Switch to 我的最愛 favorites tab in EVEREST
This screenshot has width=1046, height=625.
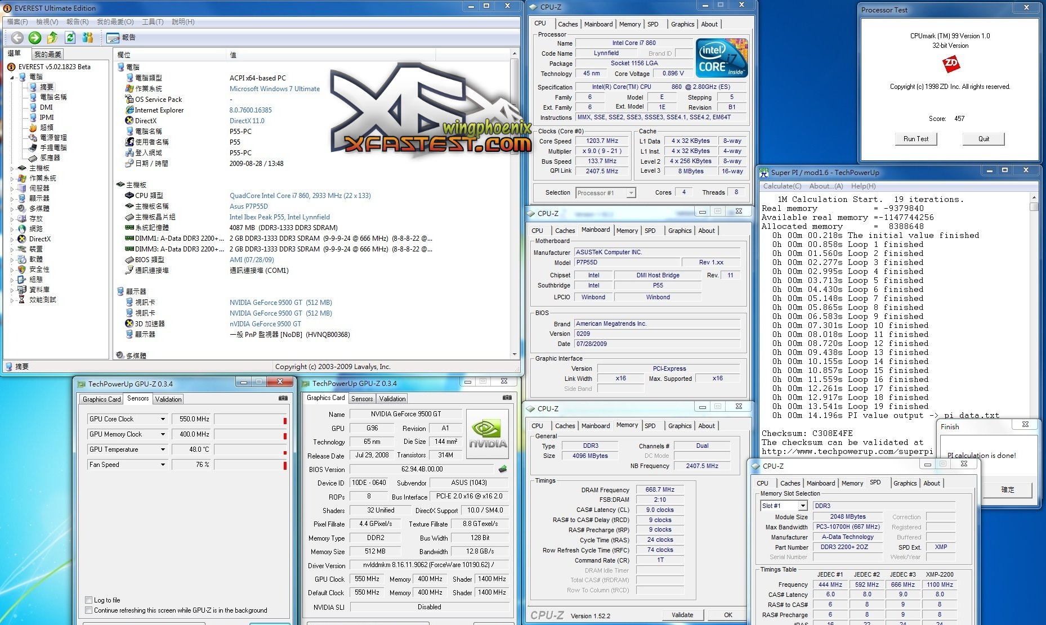(48, 55)
